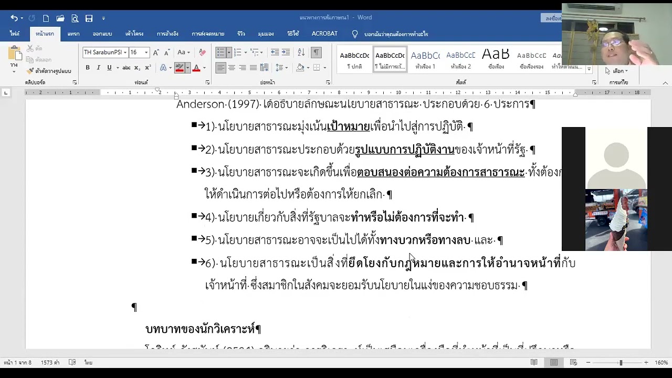Switch to Web Layout view icon
The image size is (672, 378).
coord(573,362)
